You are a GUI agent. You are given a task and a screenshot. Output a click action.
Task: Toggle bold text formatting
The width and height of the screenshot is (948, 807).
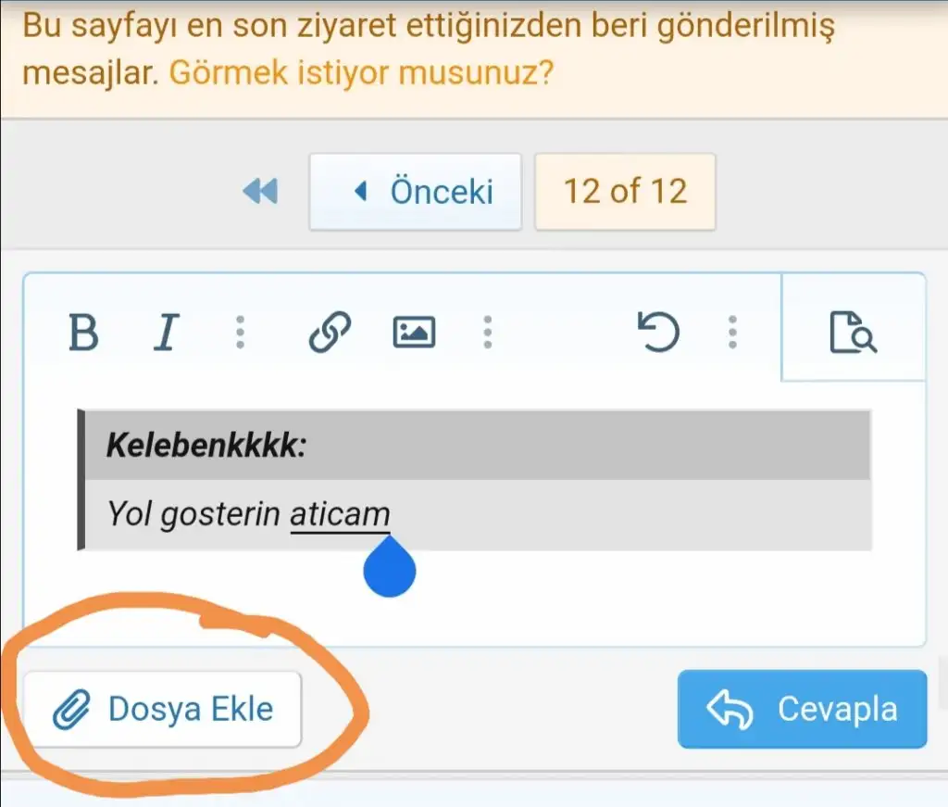click(84, 332)
